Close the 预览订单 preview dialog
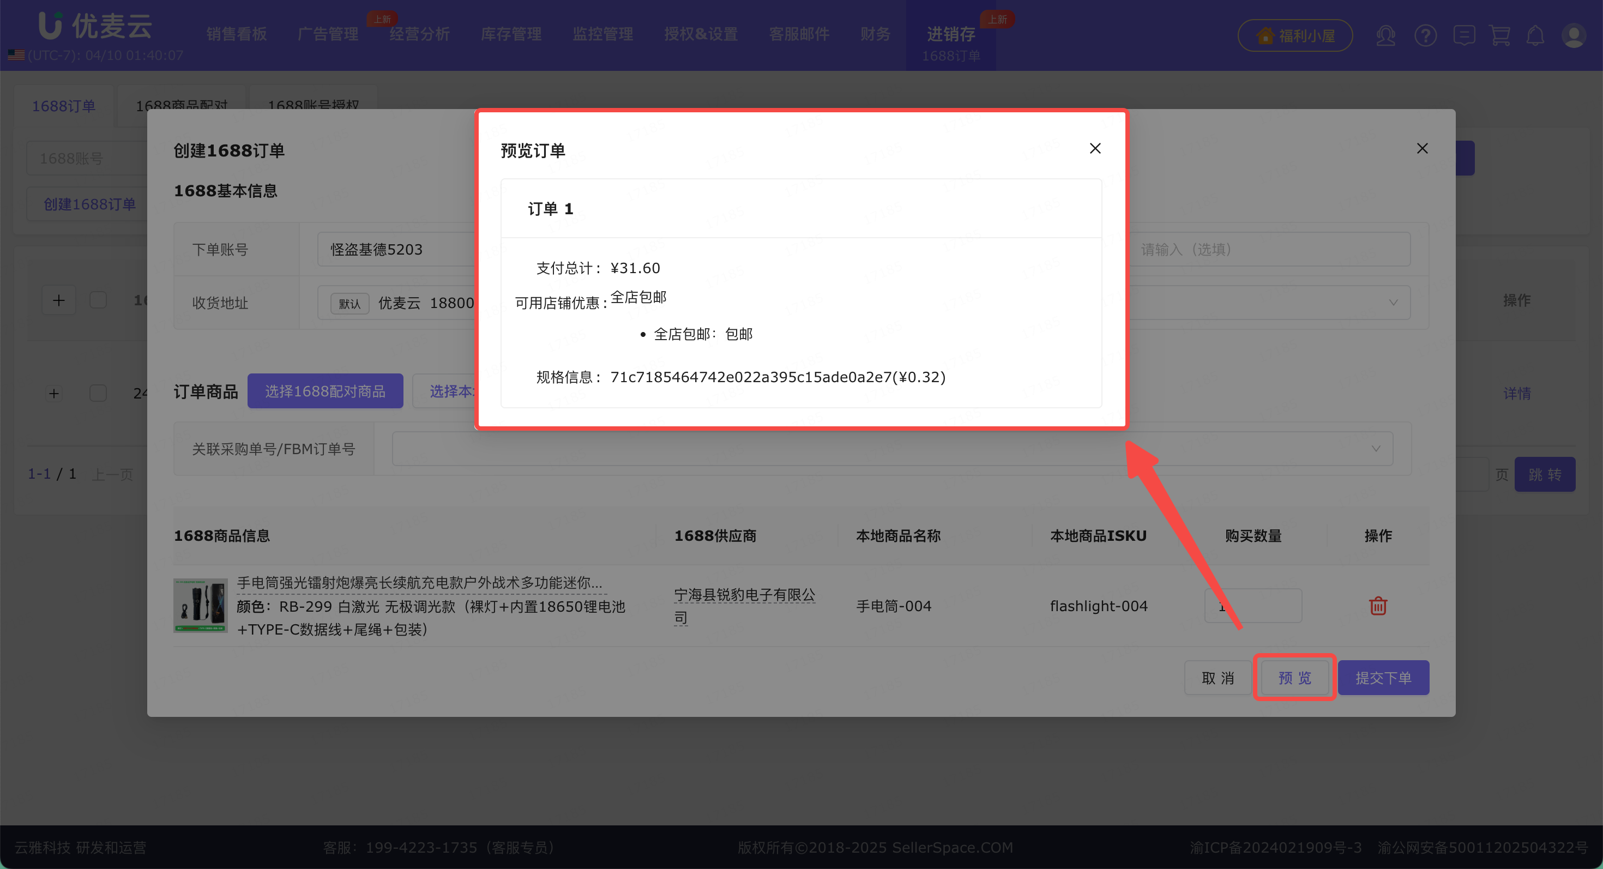Image resolution: width=1603 pixels, height=869 pixels. click(1095, 148)
